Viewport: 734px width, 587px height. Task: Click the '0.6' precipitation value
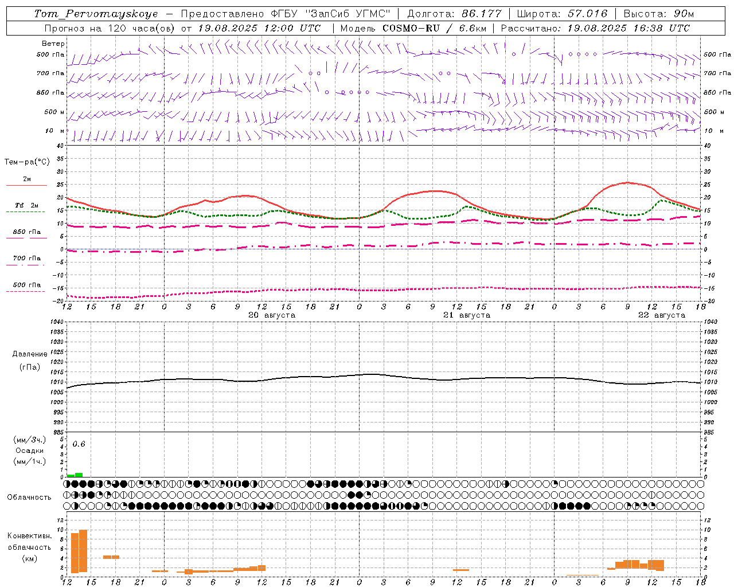pyautogui.click(x=79, y=444)
